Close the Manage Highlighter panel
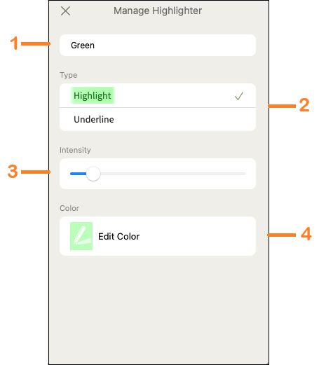 click(x=65, y=11)
